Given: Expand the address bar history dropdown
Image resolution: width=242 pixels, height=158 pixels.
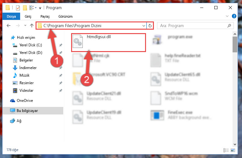Looking at the screenshot, I should point(144,26).
